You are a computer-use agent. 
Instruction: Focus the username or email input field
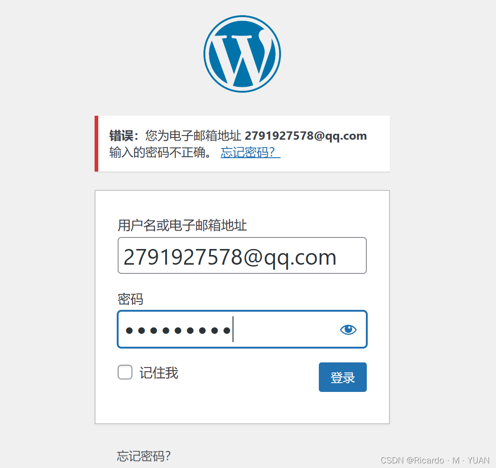242,255
